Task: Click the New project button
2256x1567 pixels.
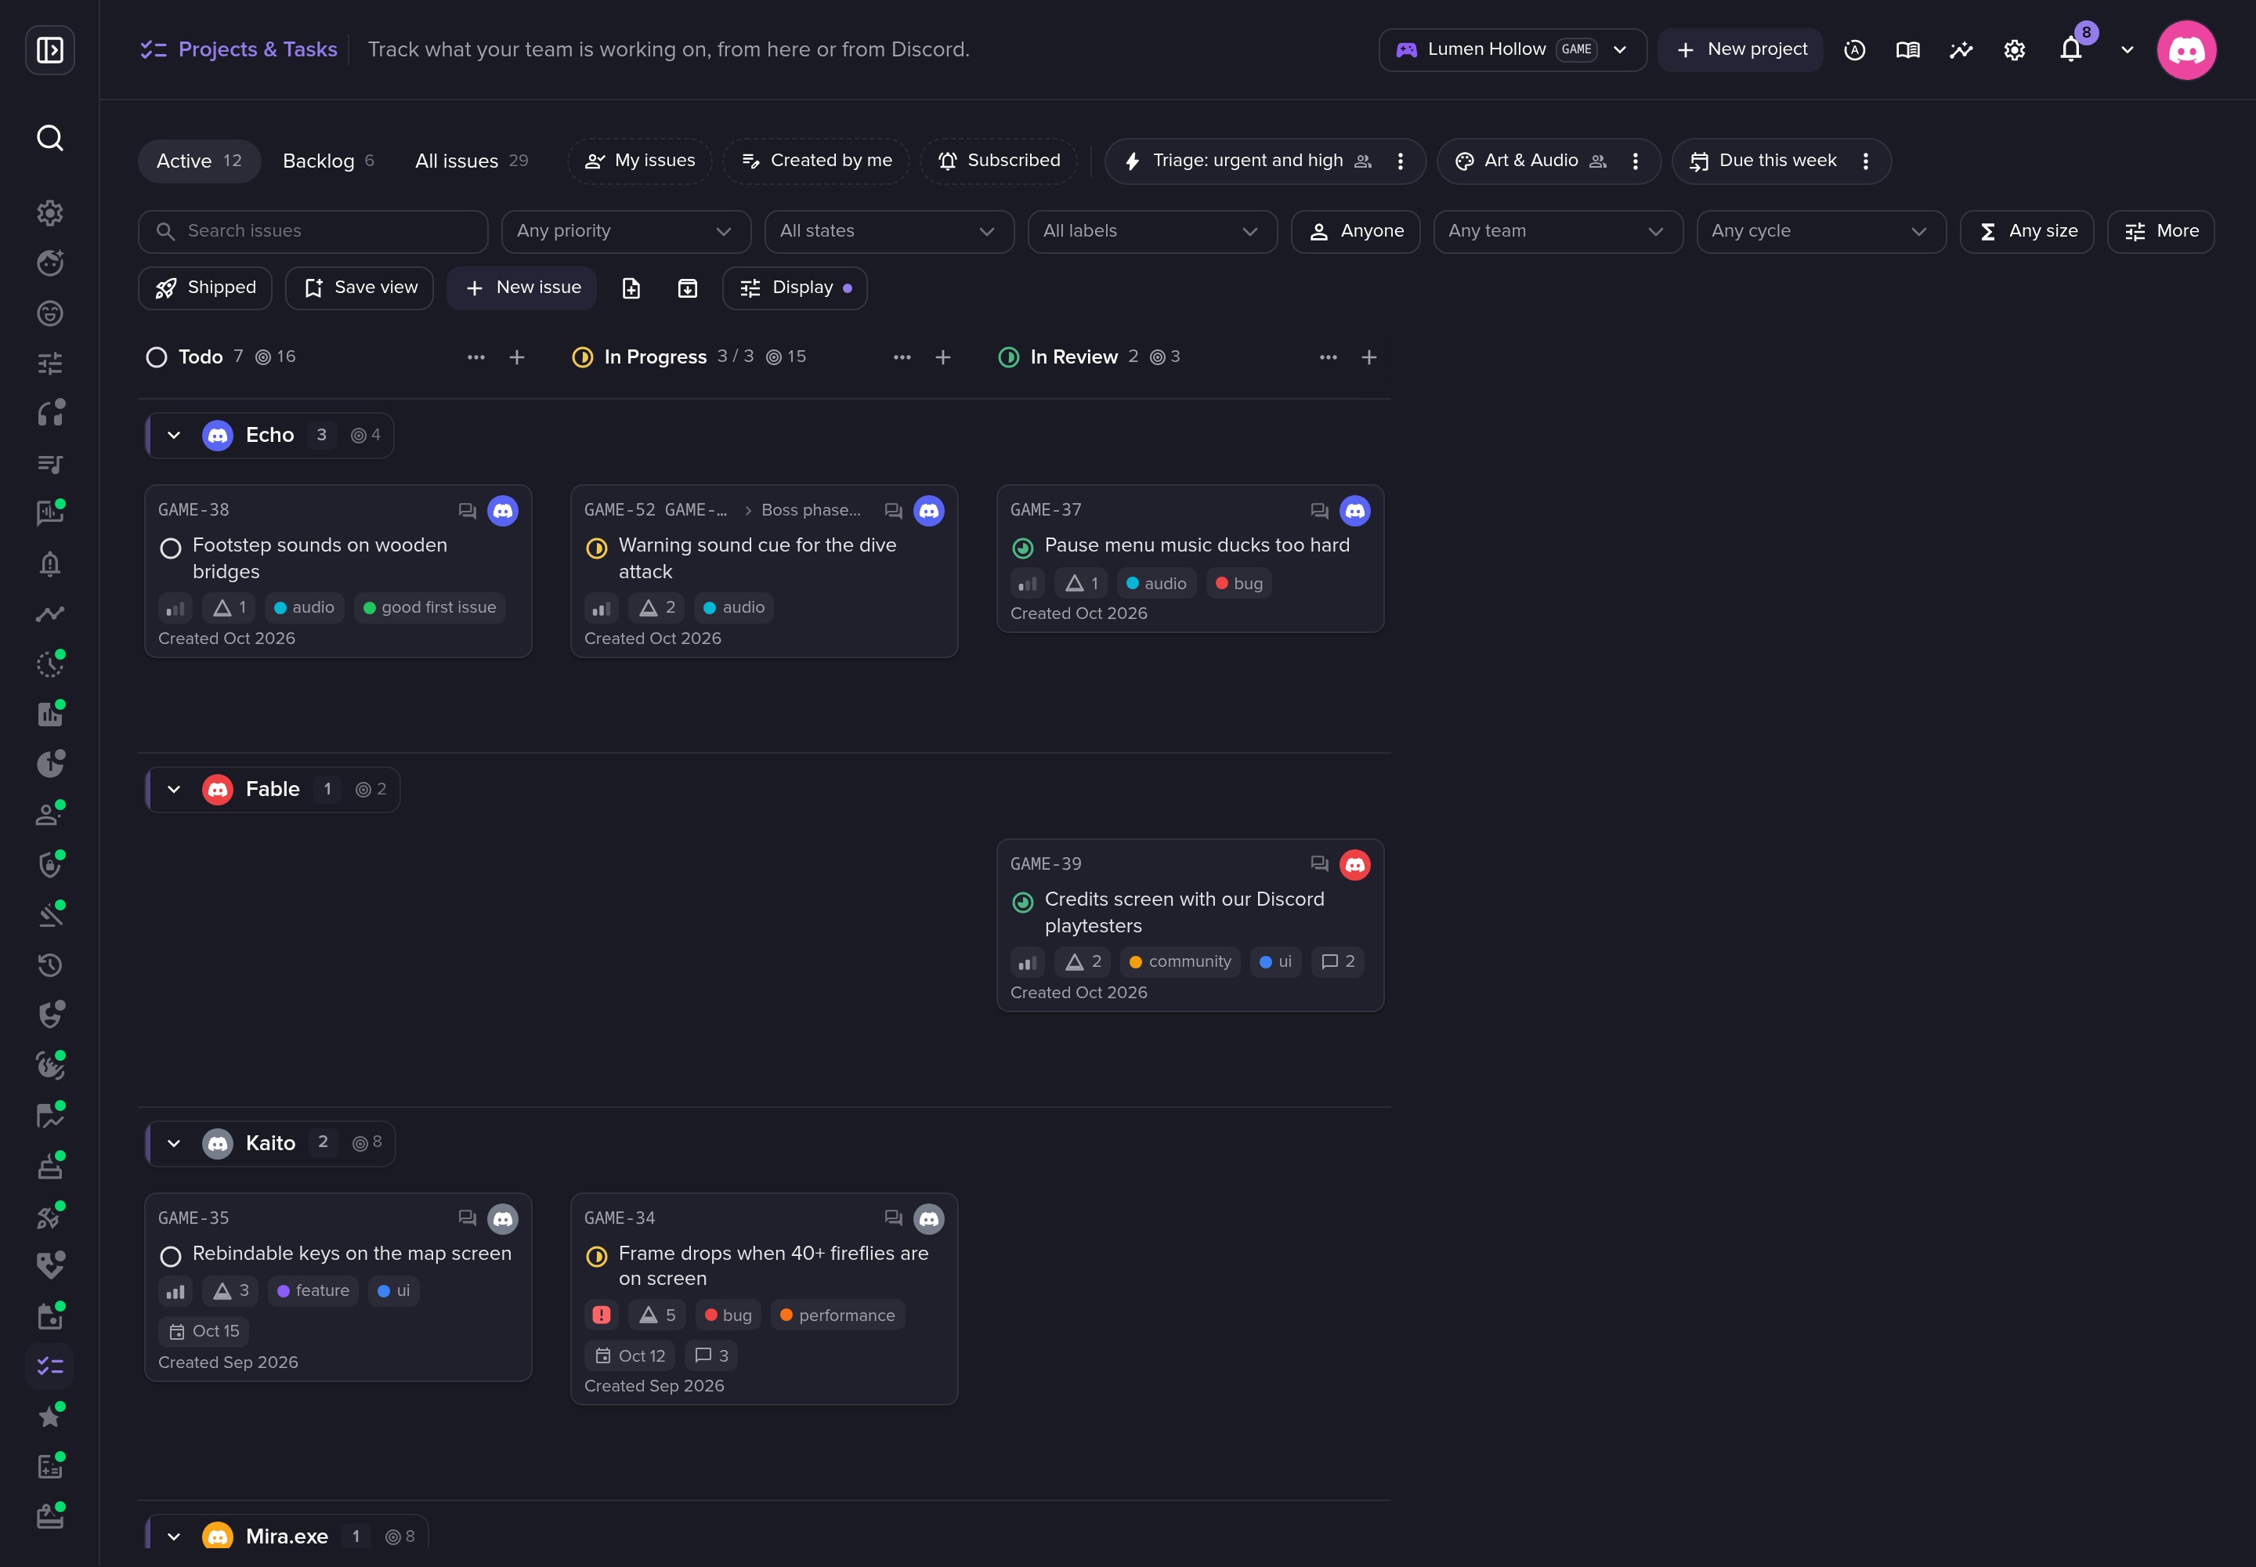Action: click(x=1741, y=50)
